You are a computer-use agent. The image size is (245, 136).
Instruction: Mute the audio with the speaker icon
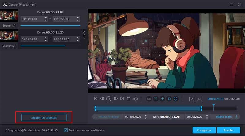[x=135, y=99]
